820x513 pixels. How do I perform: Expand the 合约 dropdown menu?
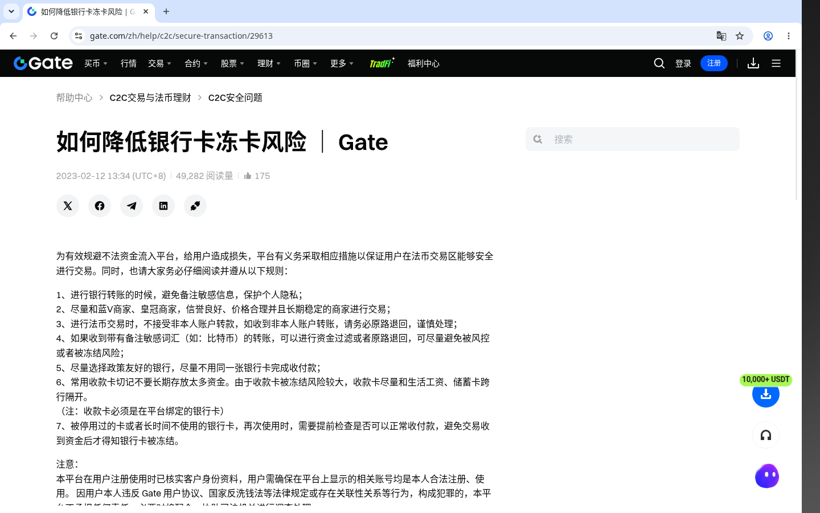[x=196, y=63]
